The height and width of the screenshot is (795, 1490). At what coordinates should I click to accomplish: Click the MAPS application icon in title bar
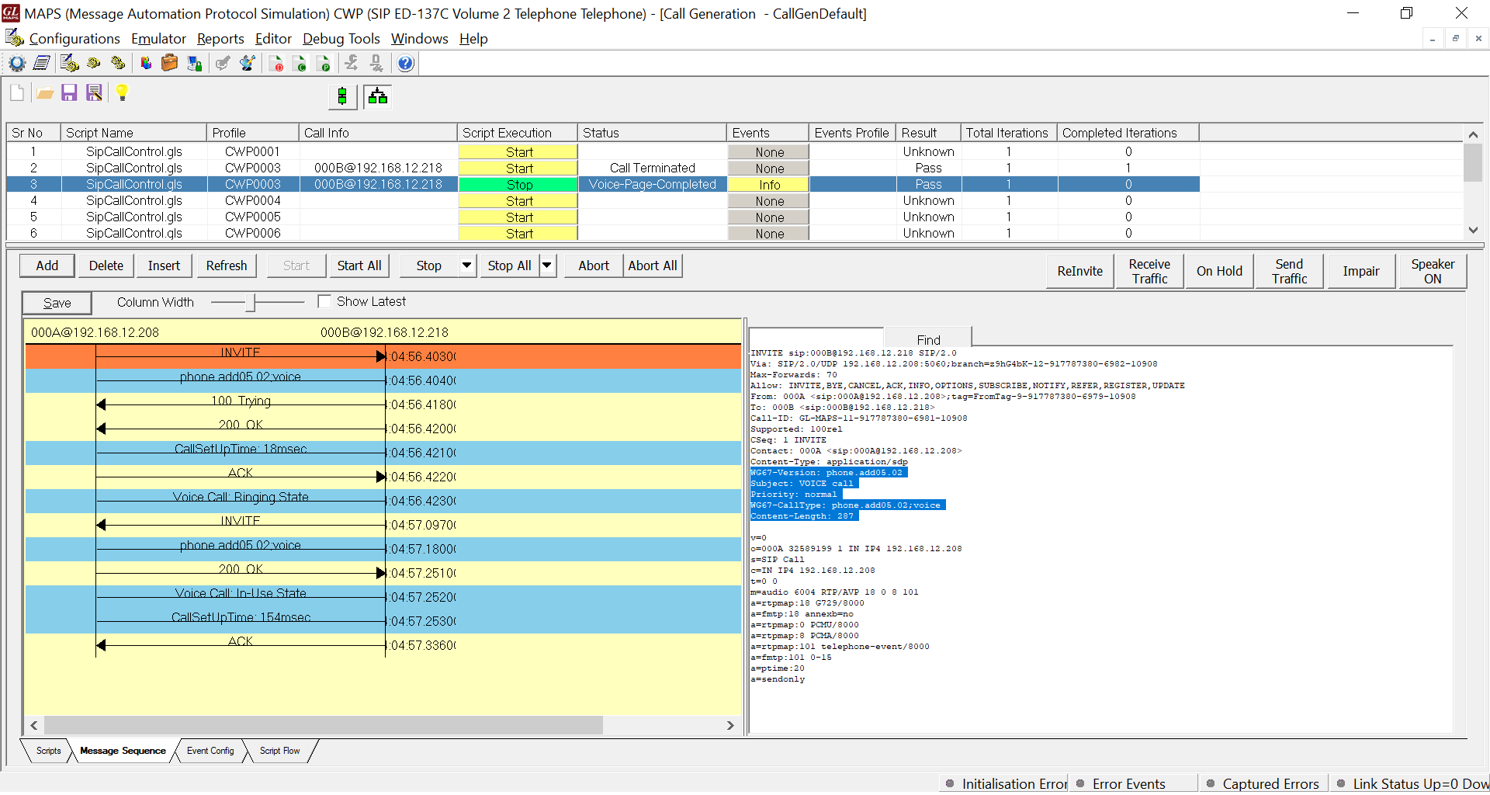tap(11, 13)
